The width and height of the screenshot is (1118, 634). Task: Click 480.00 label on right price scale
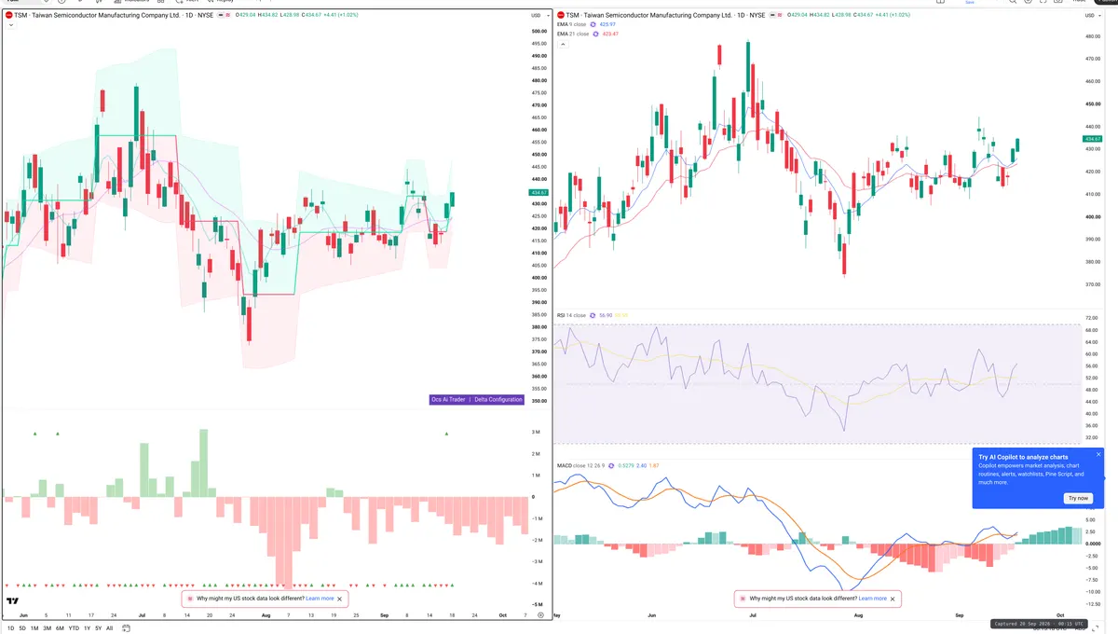pyautogui.click(x=1093, y=36)
